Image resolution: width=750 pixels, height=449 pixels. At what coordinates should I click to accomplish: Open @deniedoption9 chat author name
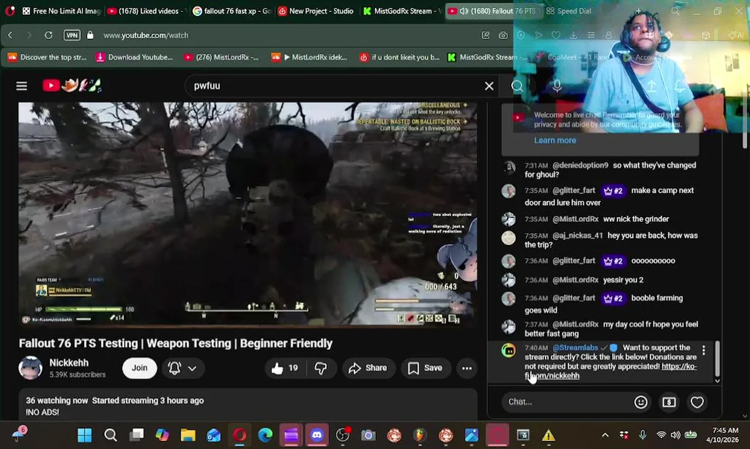580,165
